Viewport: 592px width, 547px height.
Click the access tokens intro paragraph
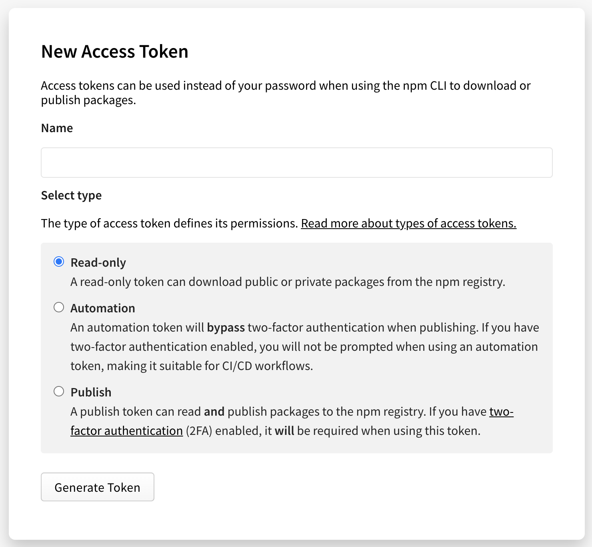[x=285, y=93]
